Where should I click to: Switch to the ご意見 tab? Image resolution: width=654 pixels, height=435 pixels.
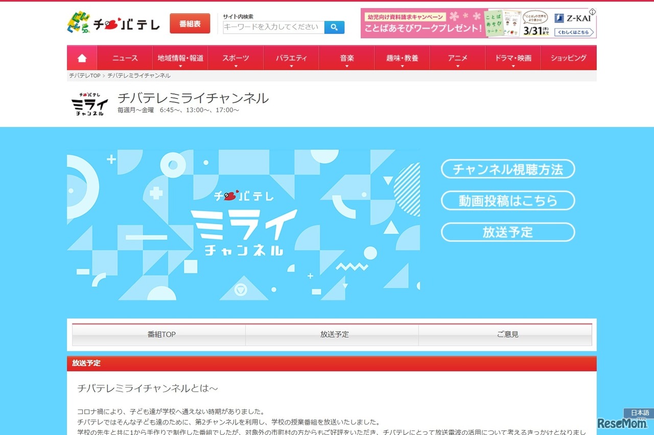coord(505,334)
